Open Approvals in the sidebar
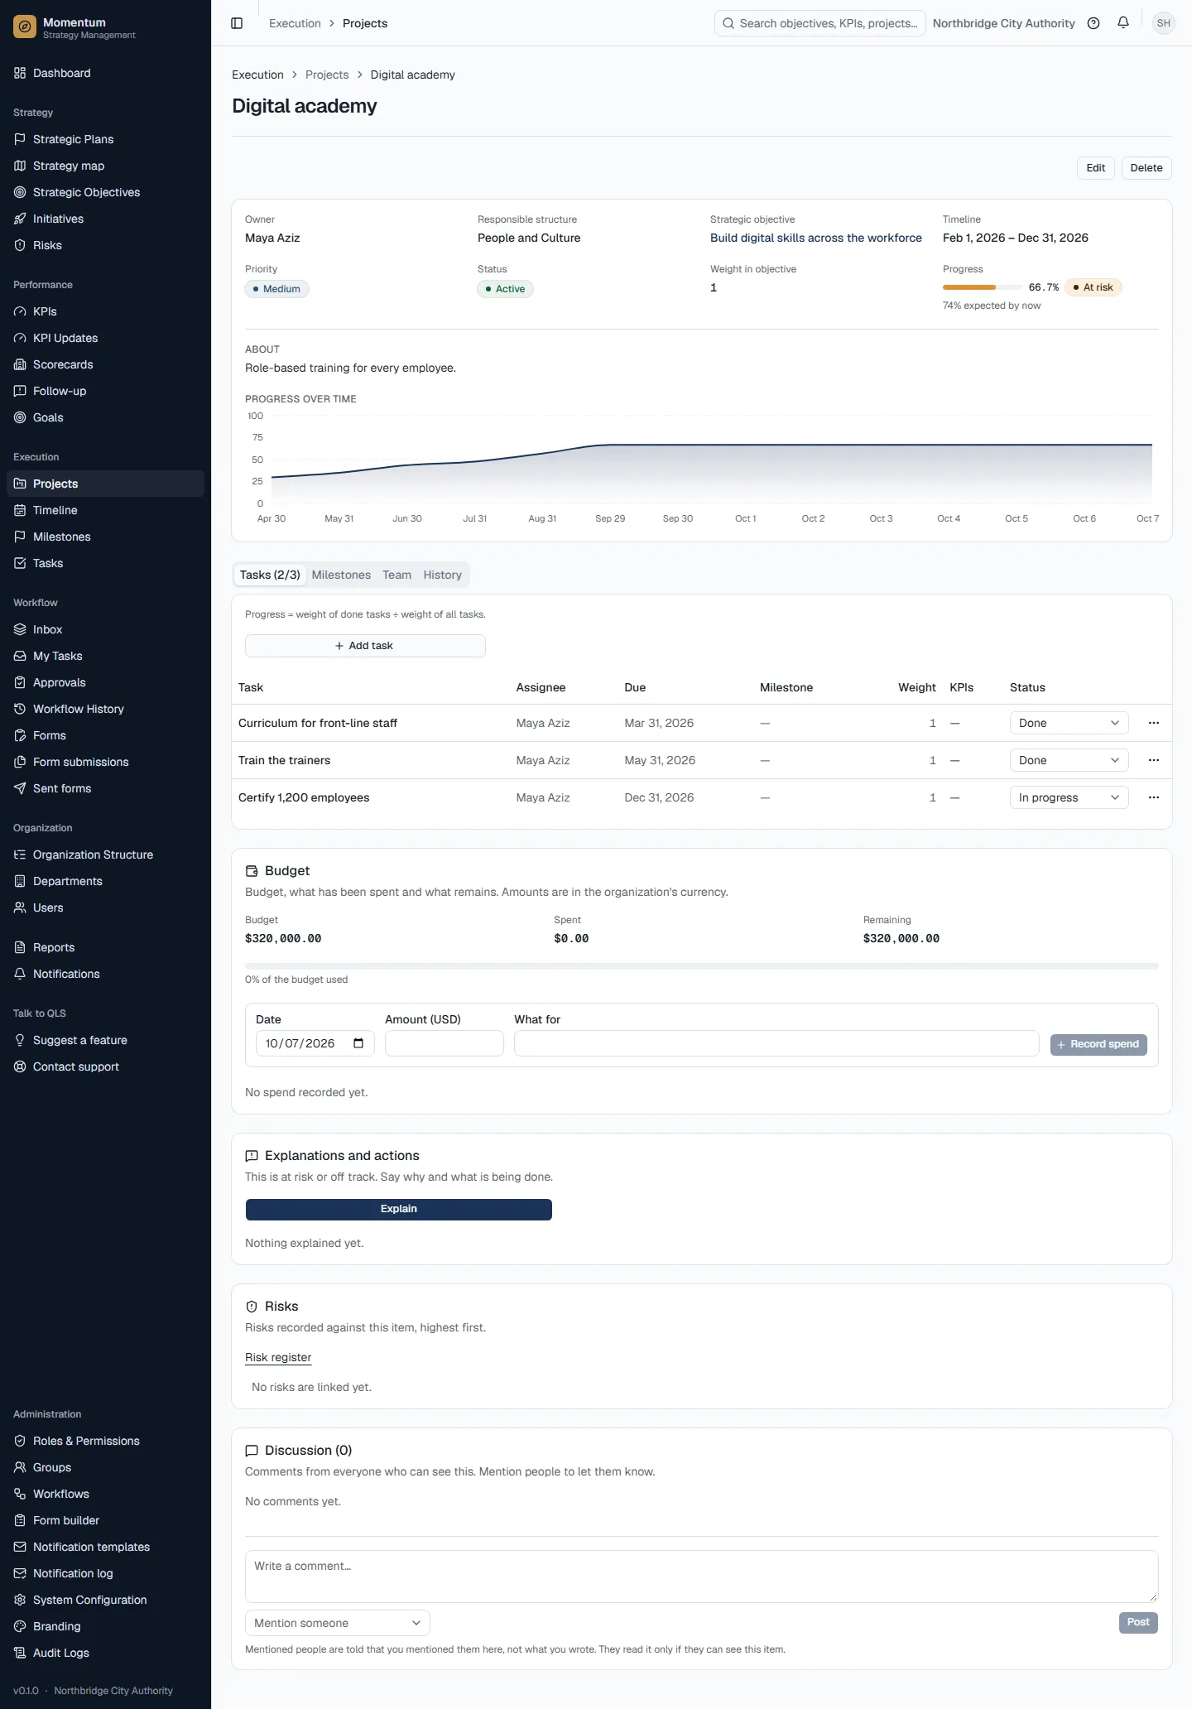The image size is (1192, 1709). click(105, 682)
